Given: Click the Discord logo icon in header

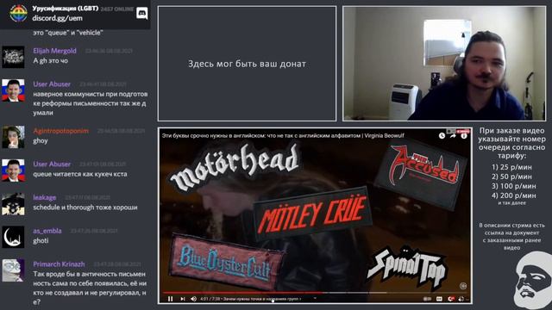Looking at the screenshot, I should 141,14.
